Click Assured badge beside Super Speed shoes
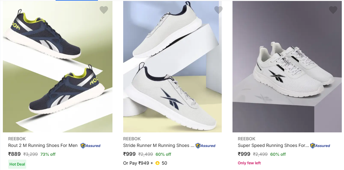The width and height of the screenshot is (344, 170). click(x=320, y=146)
